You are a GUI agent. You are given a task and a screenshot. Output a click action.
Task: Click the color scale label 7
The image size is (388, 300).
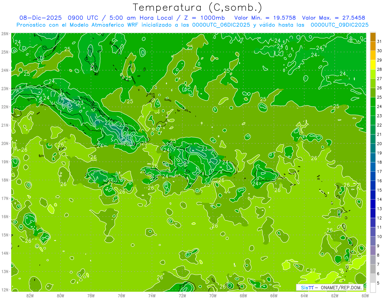click(x=378, y=264)
